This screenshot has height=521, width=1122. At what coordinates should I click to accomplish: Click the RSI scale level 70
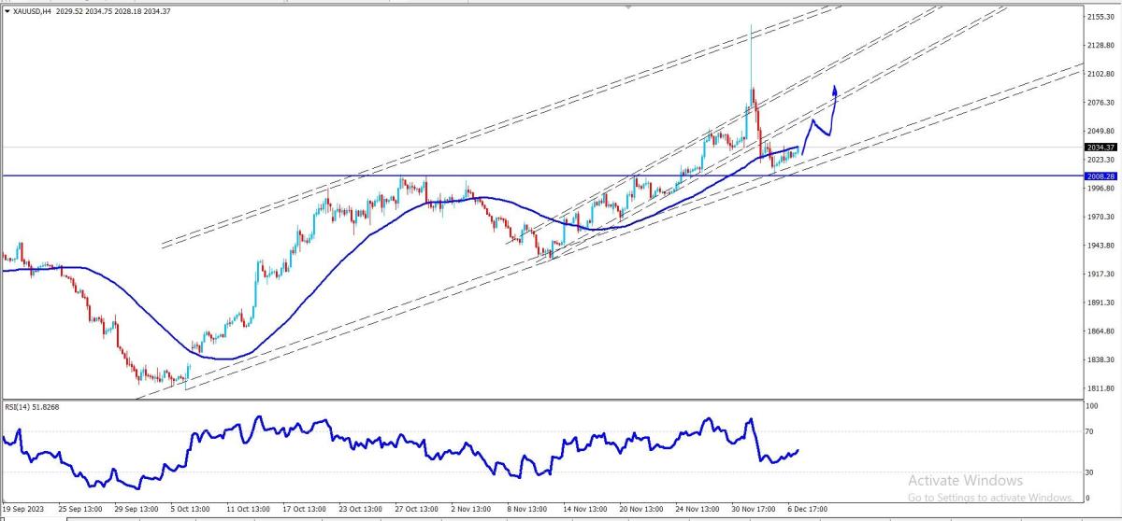coord(1090,432)
